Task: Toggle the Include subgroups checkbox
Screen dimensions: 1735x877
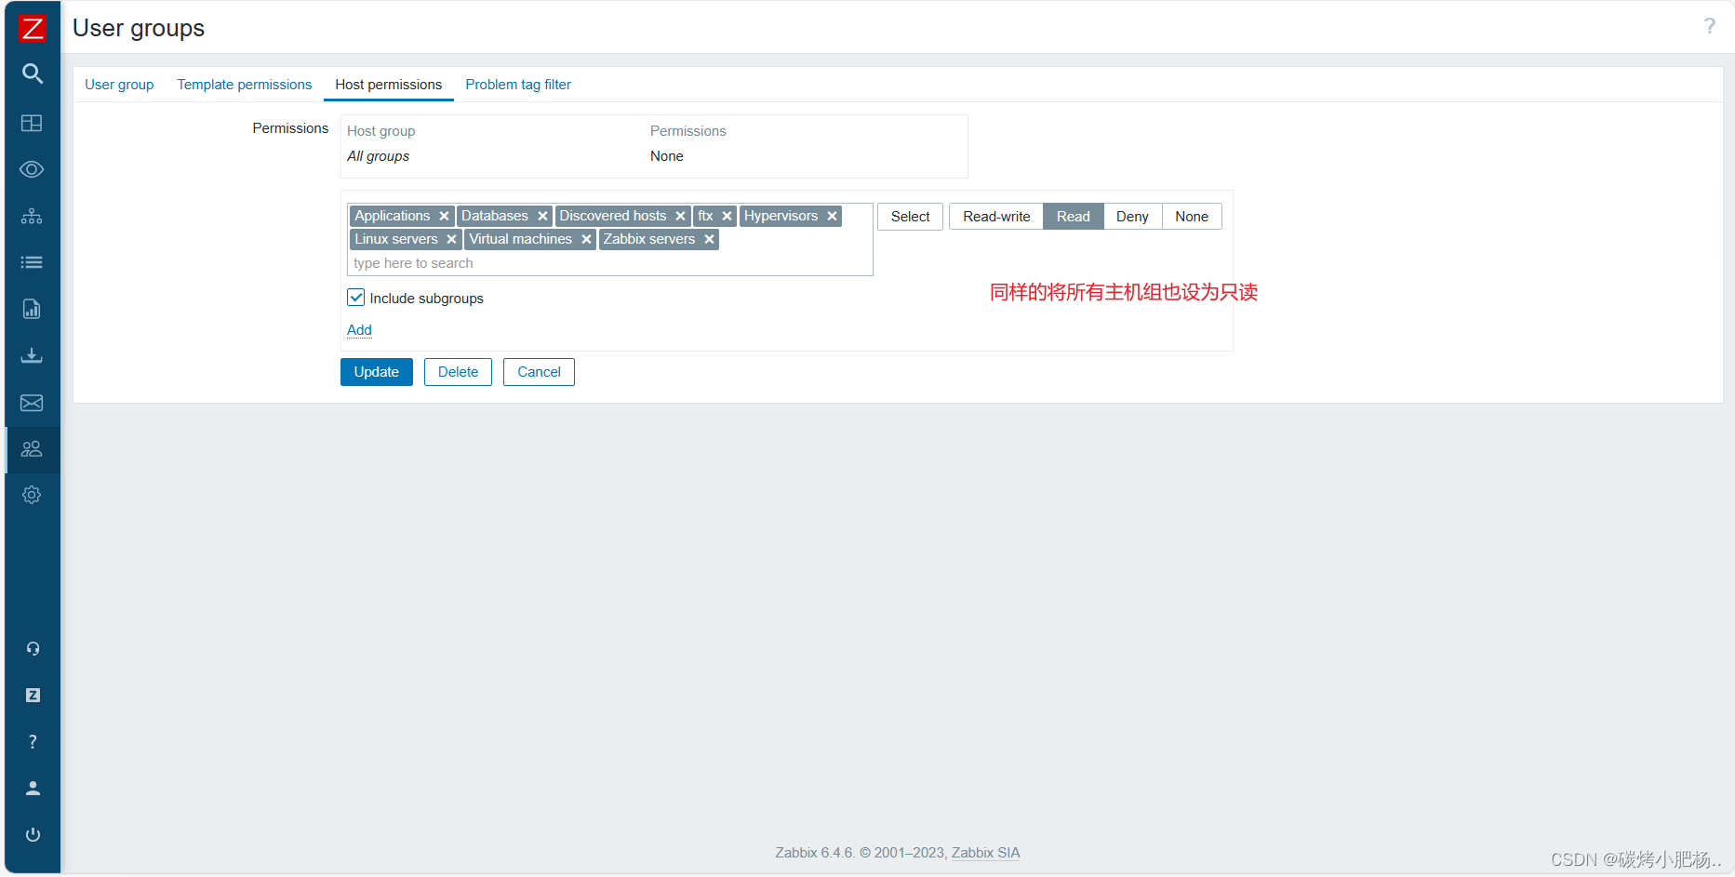Action: point(355,298)
